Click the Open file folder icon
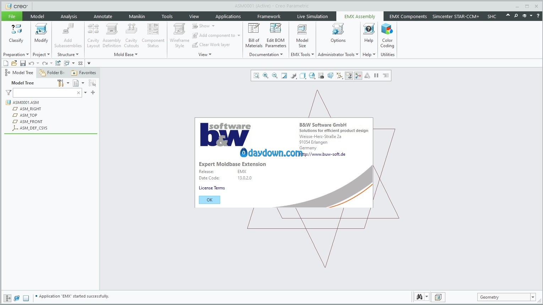This screenshot has width=543, height=305. (14, 63)
